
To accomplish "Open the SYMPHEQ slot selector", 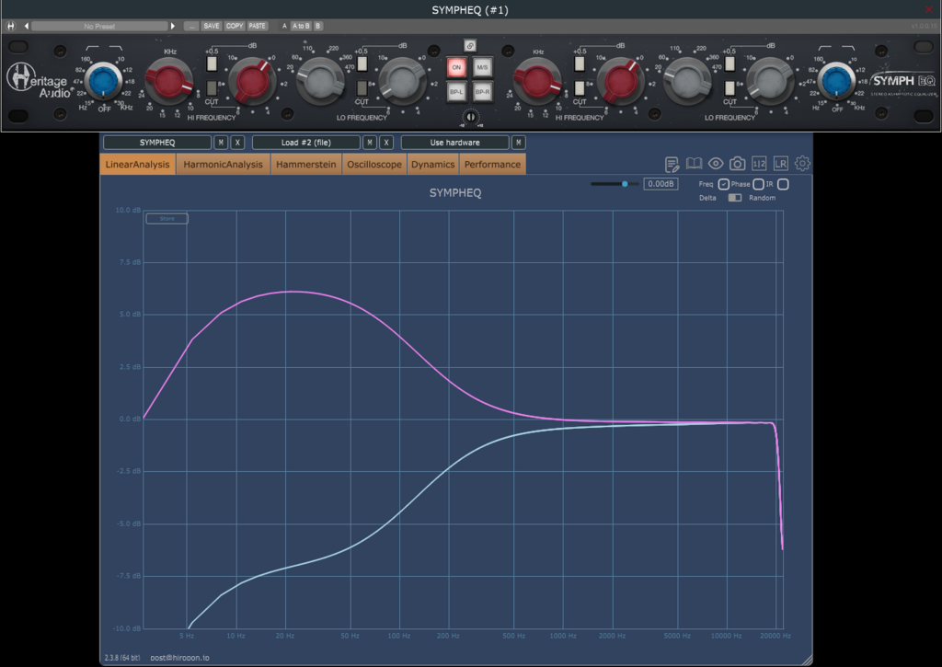I will (x=157, y=143).
